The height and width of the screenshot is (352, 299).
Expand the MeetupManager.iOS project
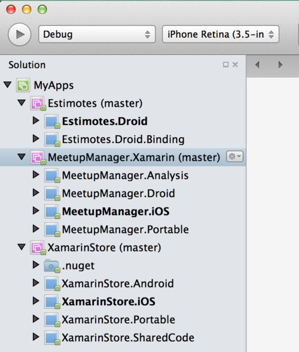click(x=36, y=211)
